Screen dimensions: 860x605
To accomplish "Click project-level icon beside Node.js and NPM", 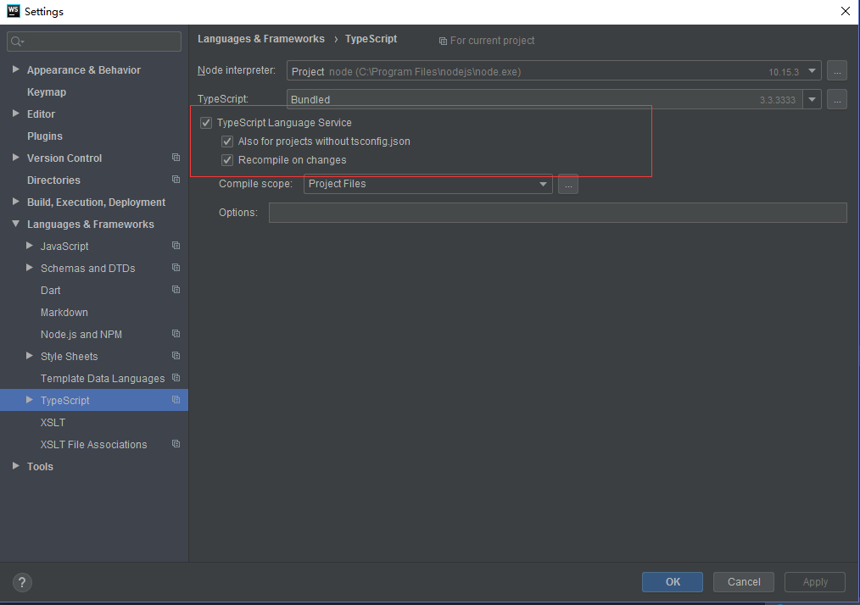I will click(x=176, y=334).
